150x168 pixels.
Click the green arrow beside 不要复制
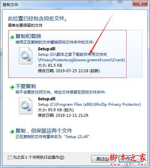click(12, 87)
